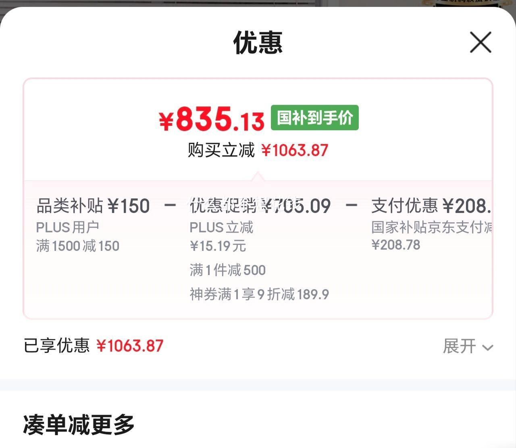Expand the 展开 discount details

(x=468, y=346)
